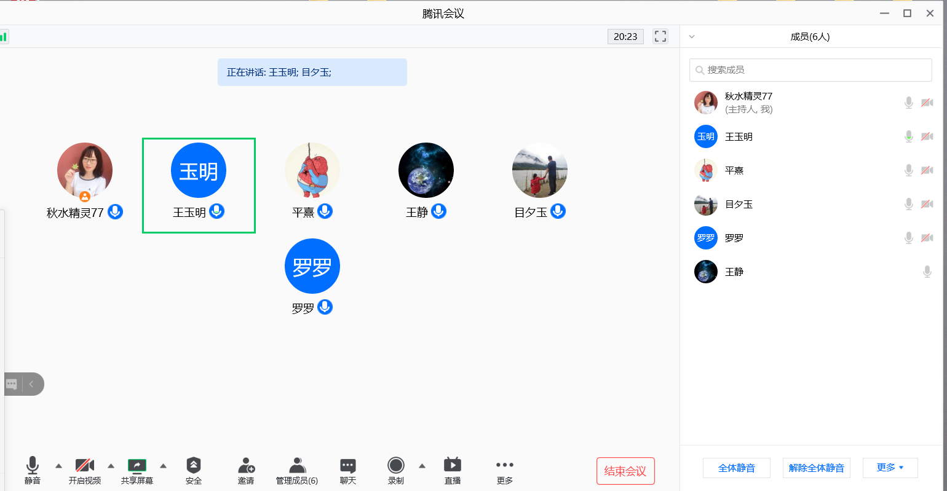Click 目夕玉 photo avatar in grid
The height and width of the screenshot is (491, 947).
(540, 170)
